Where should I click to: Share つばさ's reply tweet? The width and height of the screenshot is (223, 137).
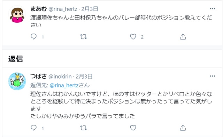click(x=183, y=128)
